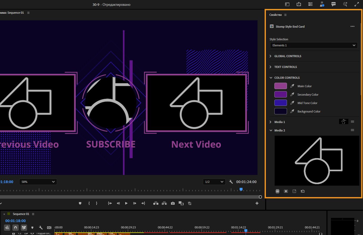Toggle linked selection in timeline

tap(24, 227)
